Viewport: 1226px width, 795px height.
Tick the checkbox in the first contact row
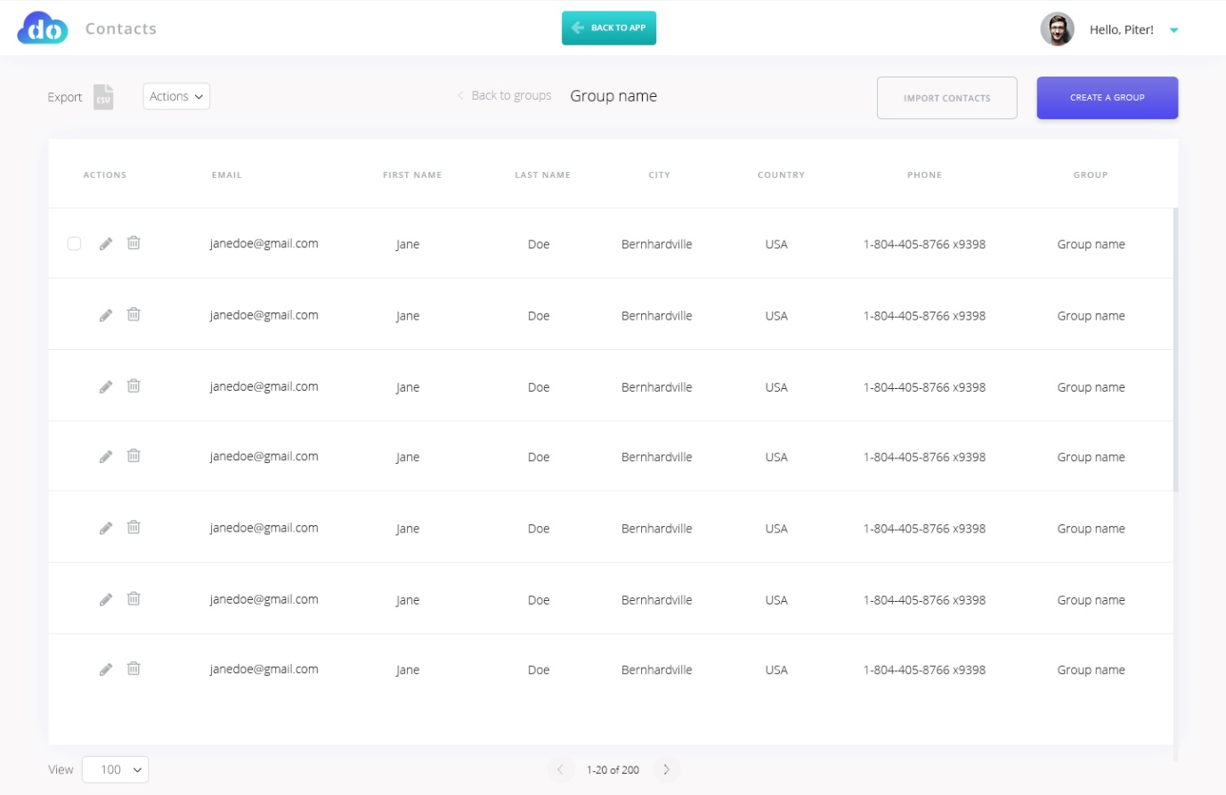click(75, 243)
